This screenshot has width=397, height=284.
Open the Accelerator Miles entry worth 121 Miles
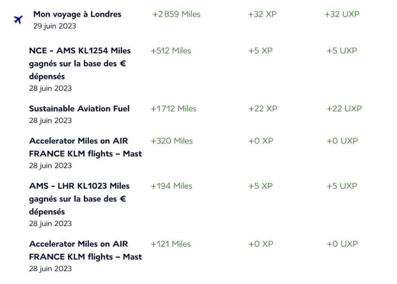pyautogui.click(x=85, y=250)
